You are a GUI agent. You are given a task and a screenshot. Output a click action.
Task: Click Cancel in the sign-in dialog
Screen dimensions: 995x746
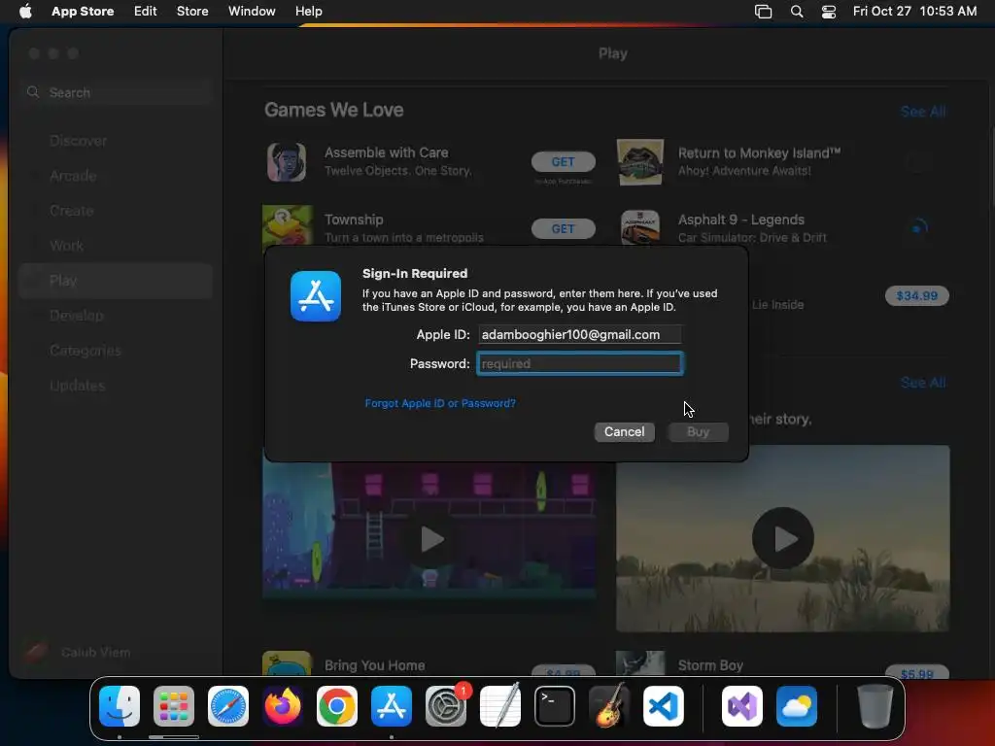click(x=625, y=432)
